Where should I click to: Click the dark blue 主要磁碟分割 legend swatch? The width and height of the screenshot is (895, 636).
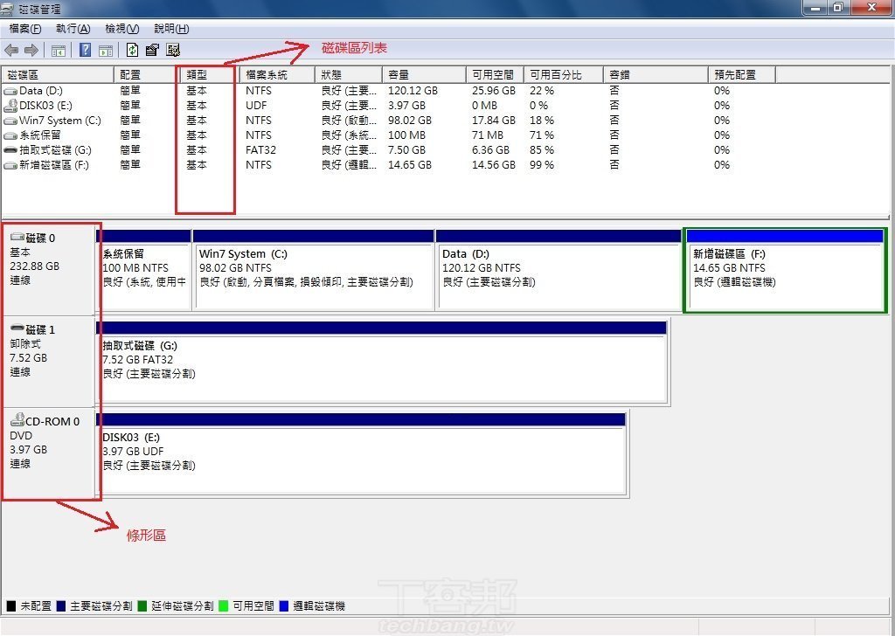61,605
